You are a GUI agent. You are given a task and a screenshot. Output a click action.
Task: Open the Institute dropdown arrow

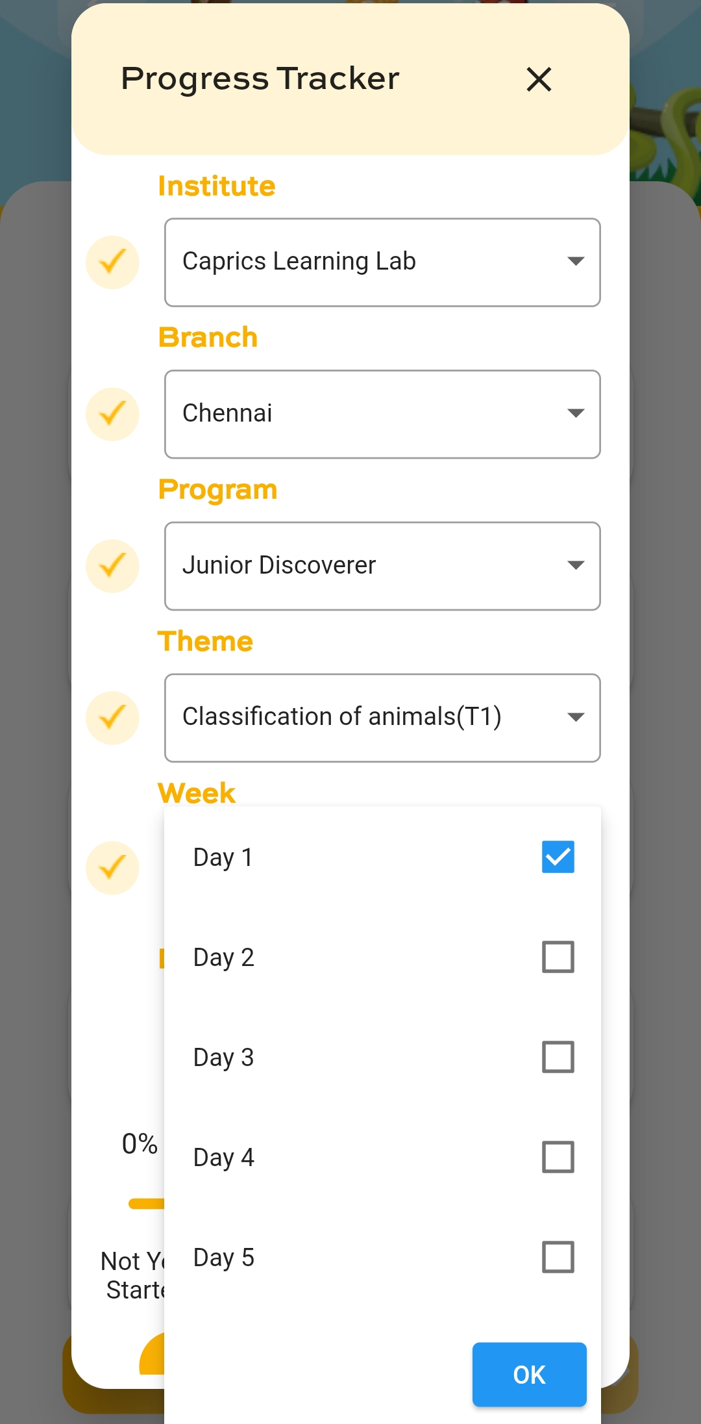point(576,262)
